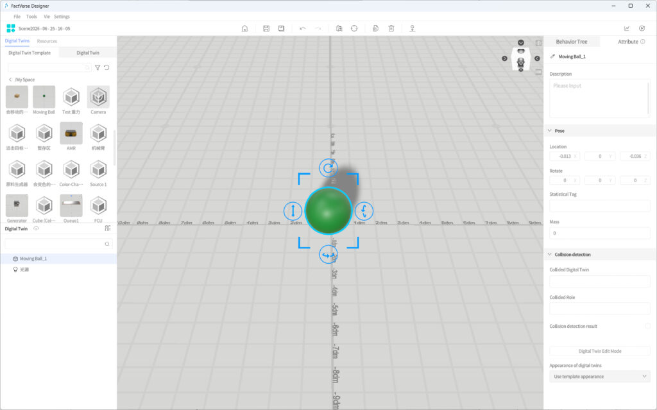
Task: Click the second save-as disk icon
Action: click(x=281, y=28)
